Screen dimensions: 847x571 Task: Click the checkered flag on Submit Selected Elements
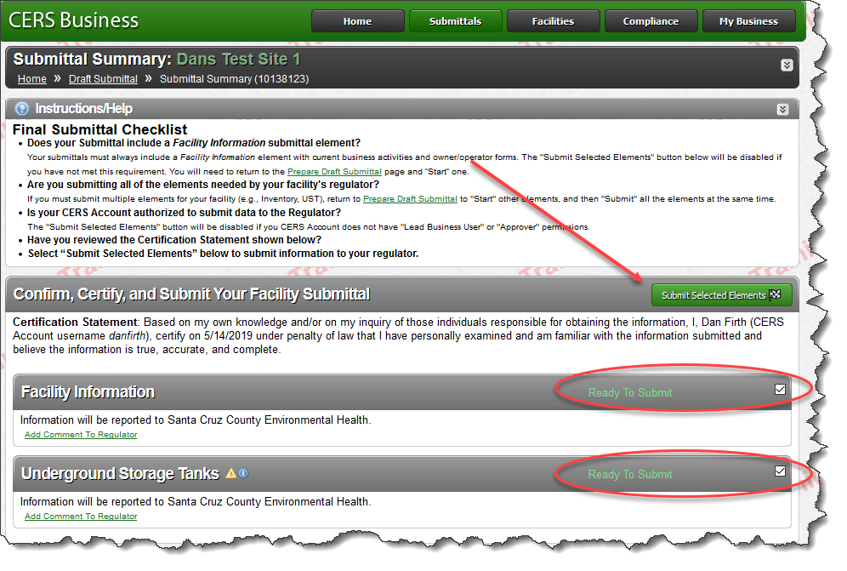click(776, 294)
